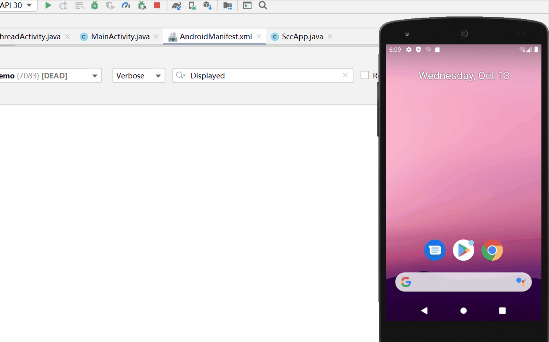Tap the settings gear in emulator status bar

tap(409, 50)
